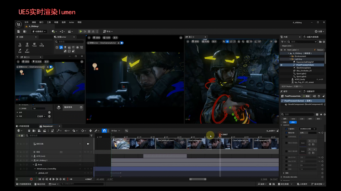Switch to the 内容浏览器 tab
This screenshot has height=191, width=341.
23,126
